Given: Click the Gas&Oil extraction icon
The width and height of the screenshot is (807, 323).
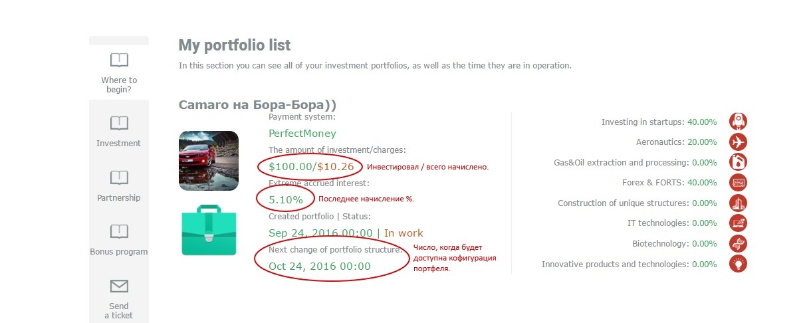Looking at the screenshot, I should point(738,162).
